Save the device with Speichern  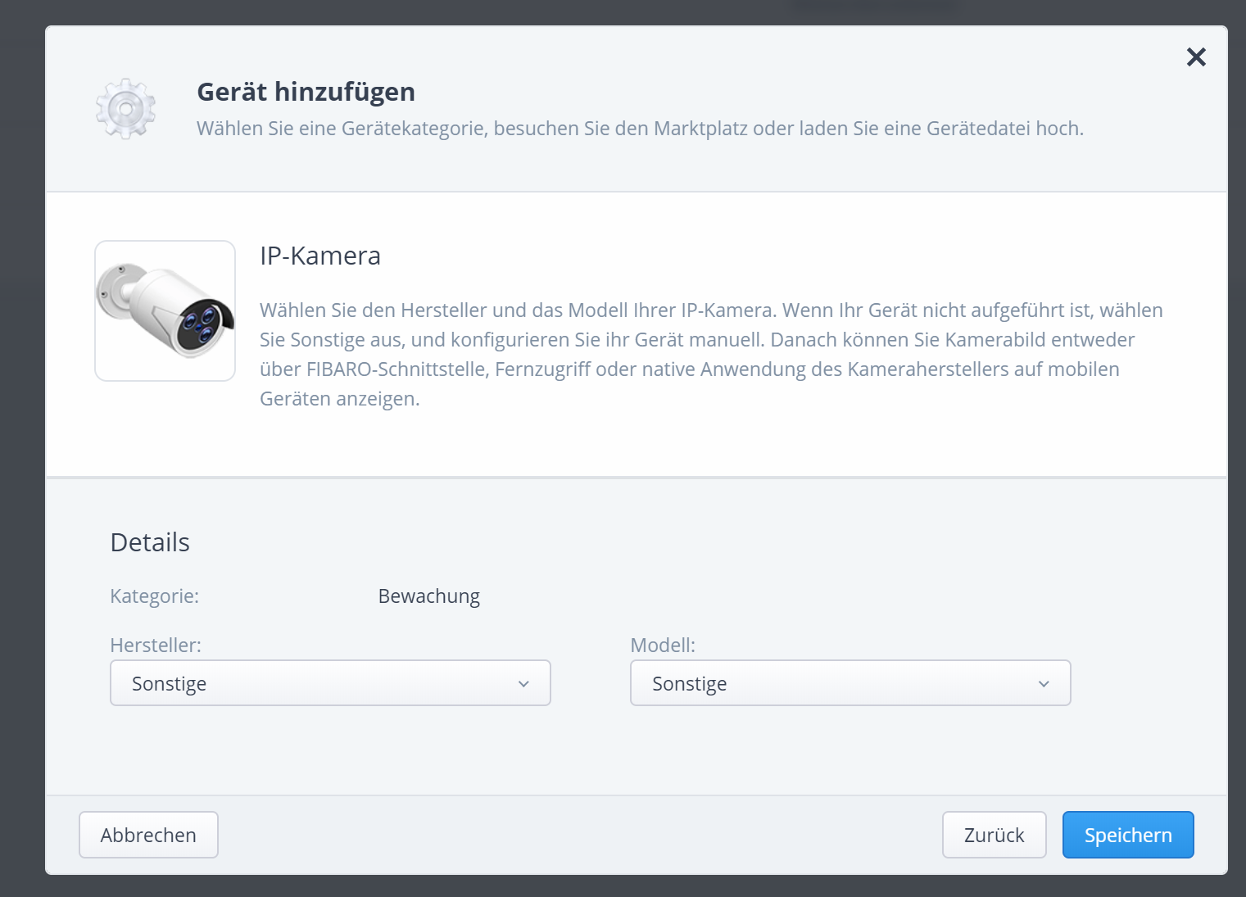pos(1127,835)
